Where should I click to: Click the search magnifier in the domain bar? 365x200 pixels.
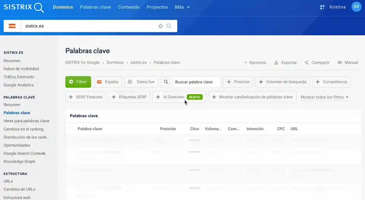pyautogui.click(x=169, y=26)
